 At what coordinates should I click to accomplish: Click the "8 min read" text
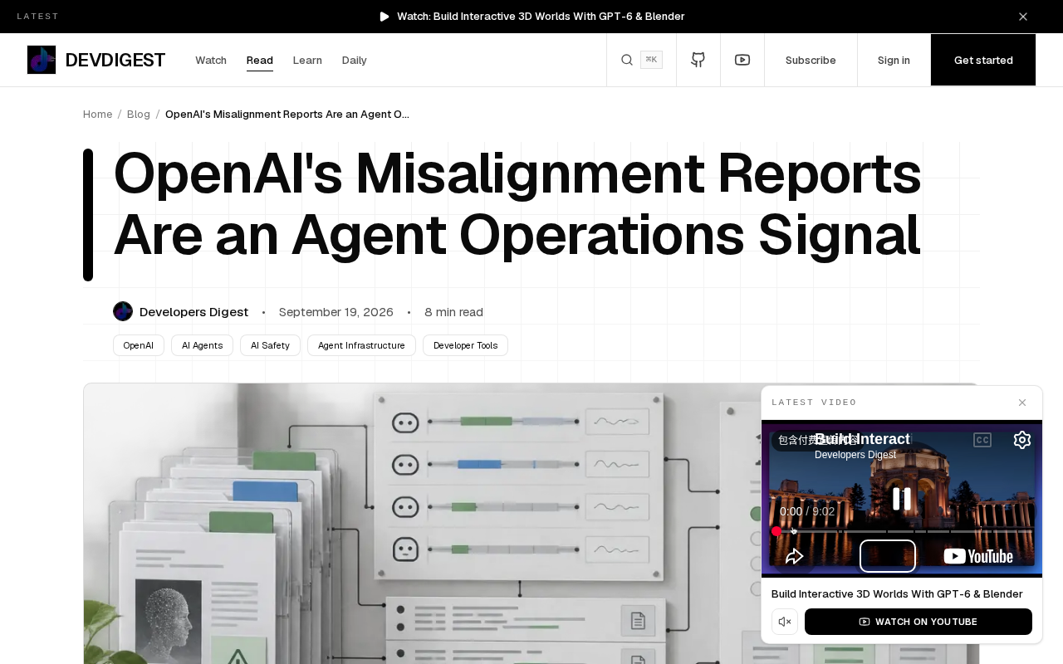pyautogui.click(x=453, y=312)
